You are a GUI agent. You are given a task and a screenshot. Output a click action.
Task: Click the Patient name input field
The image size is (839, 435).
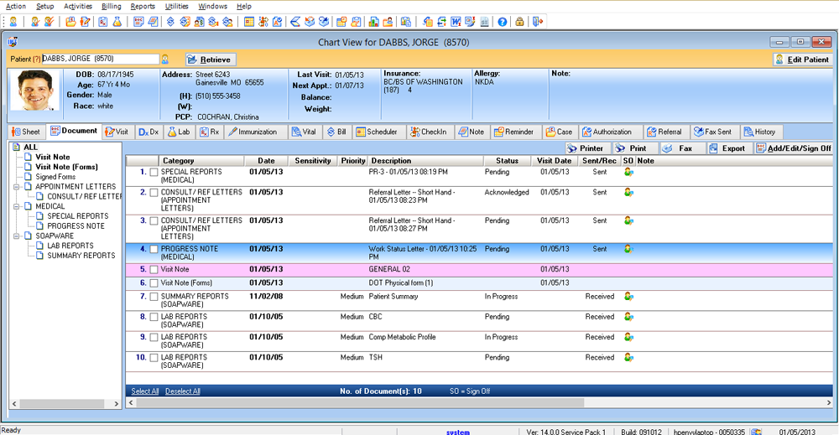[100, 59]
